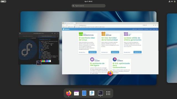Switch to the next workspace on the right
The width and height of the screenshot is (177, 99).
(172, 48)
